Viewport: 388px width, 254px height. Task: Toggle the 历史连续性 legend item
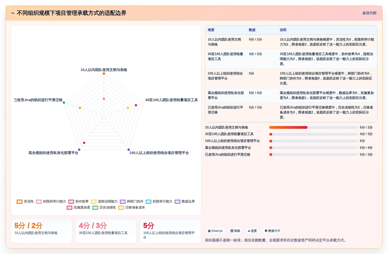[x=104, y=208]
